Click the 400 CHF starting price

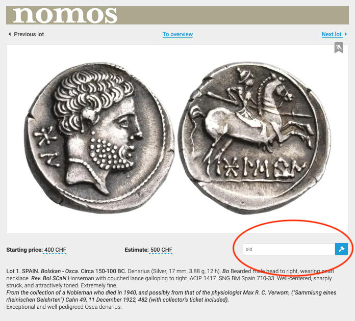(x=55, y=250)
